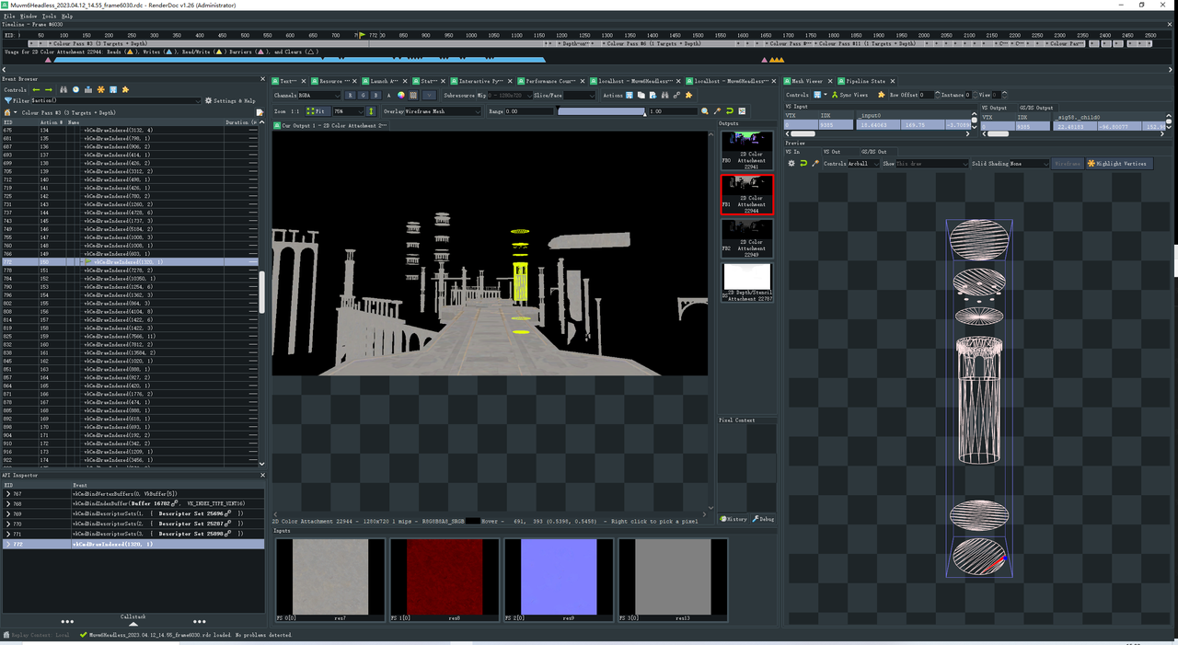Click the histogram icon in texture viewer
This screenshot has width=1178, height=645.
pyautogui.click(x=742, y=111)
